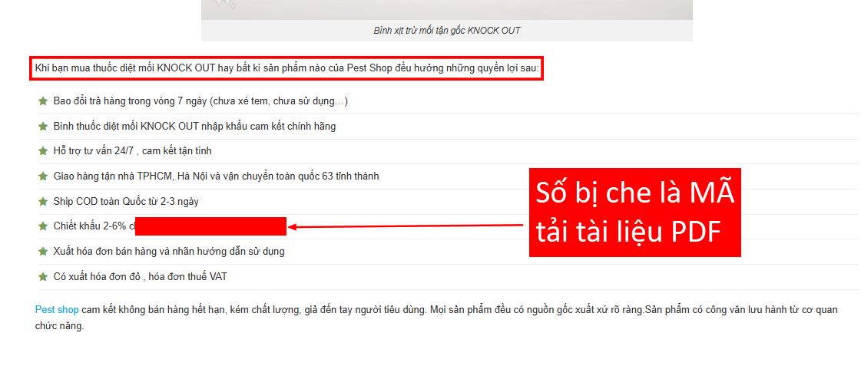Viewport: 861px width, 366px height.
Task: Click the star icon next to "Bình thuốc diệt mối"
Action: [x=43, y=126]
